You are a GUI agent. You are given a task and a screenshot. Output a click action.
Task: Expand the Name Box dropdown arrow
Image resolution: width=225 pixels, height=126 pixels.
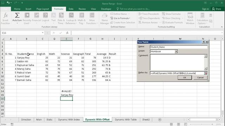point(43,33)
